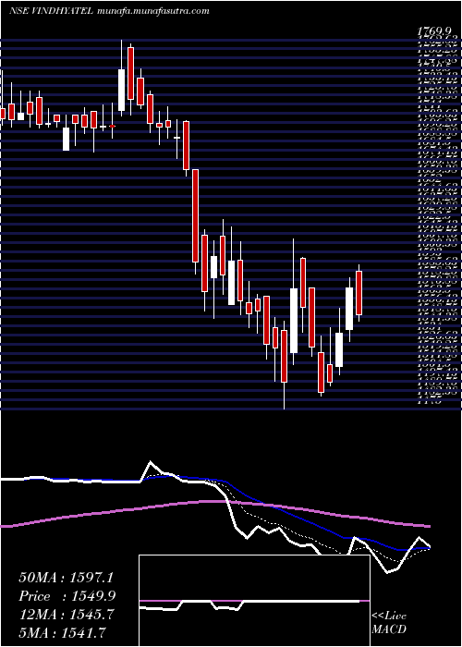This screenshot has width=462, height=647.
Task: Click inside the MACD inset chart box
Action: 254,601
